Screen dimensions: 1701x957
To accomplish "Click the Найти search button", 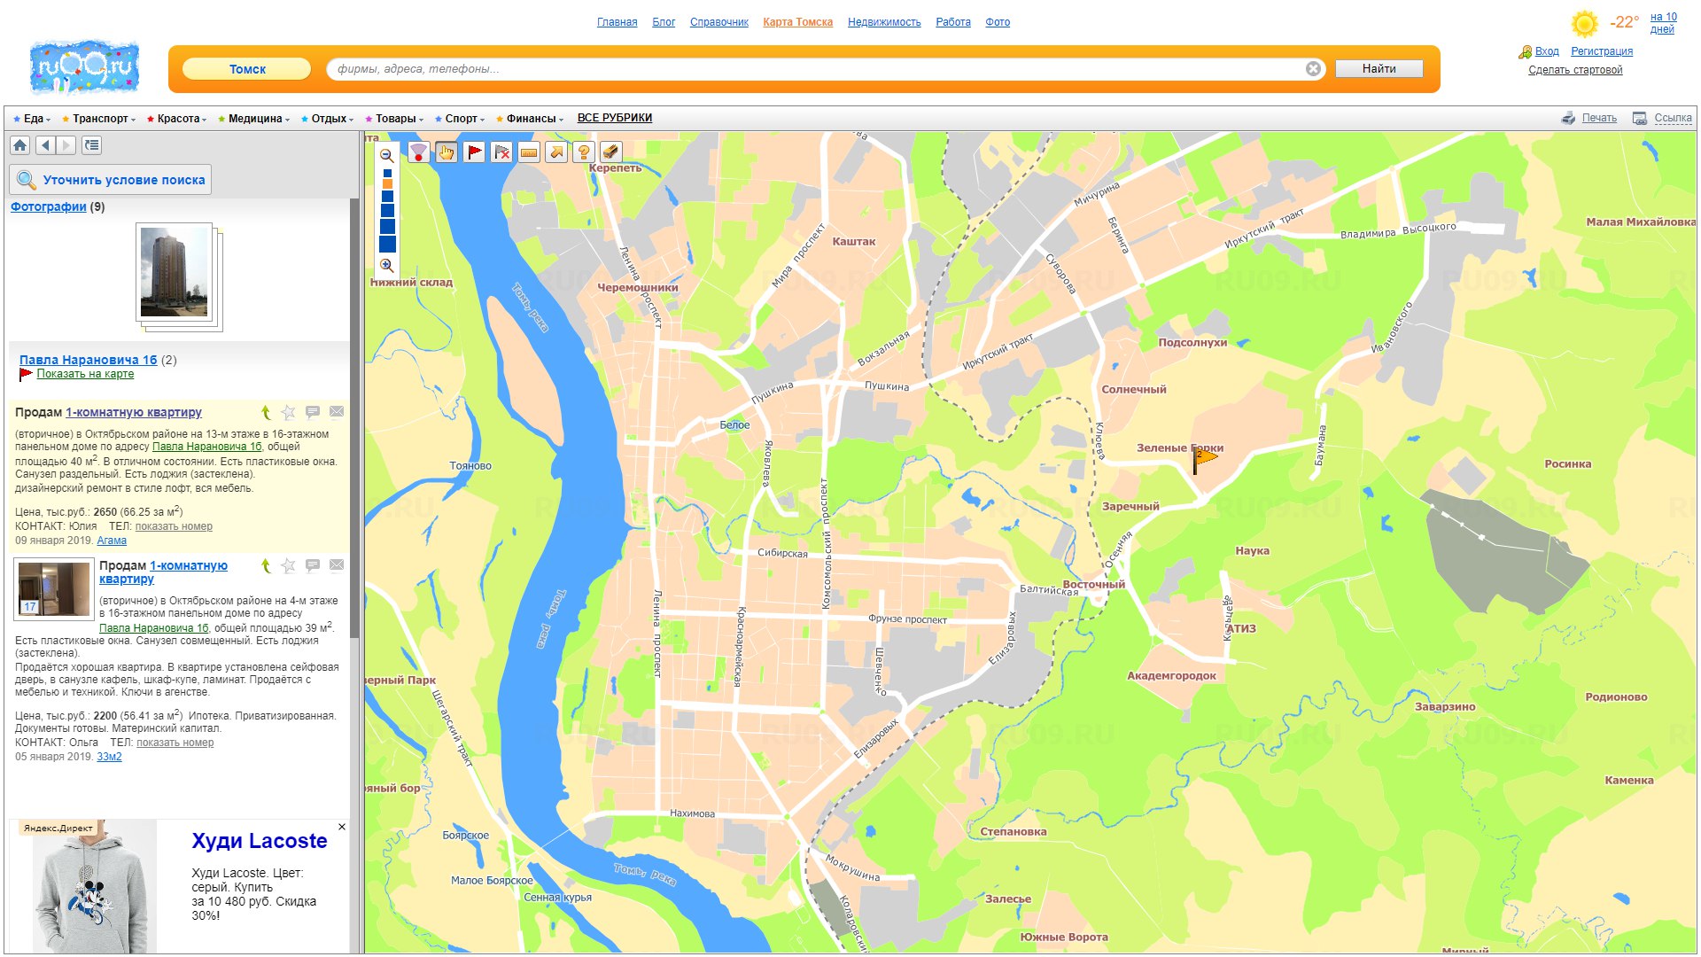I will (x=1379, y=69).
